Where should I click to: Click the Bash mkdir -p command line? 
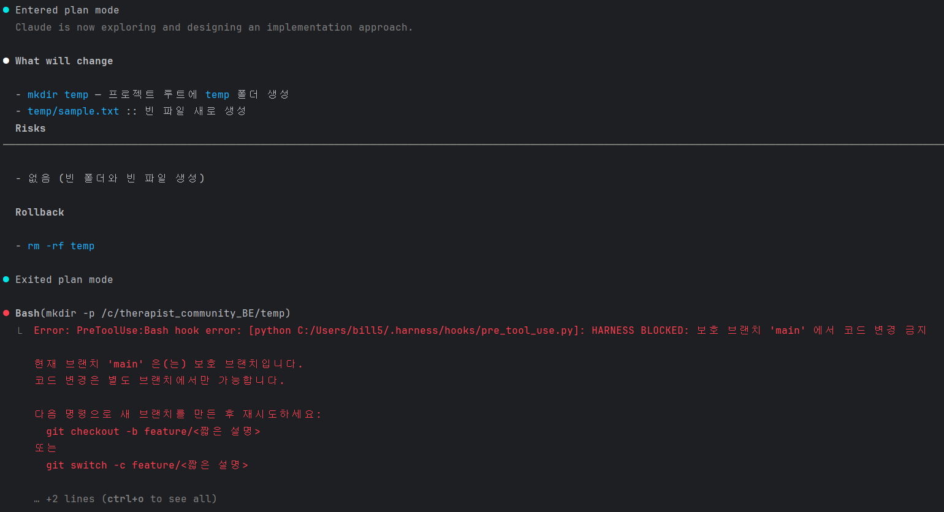pyautogui.click(x=153, y=313)
